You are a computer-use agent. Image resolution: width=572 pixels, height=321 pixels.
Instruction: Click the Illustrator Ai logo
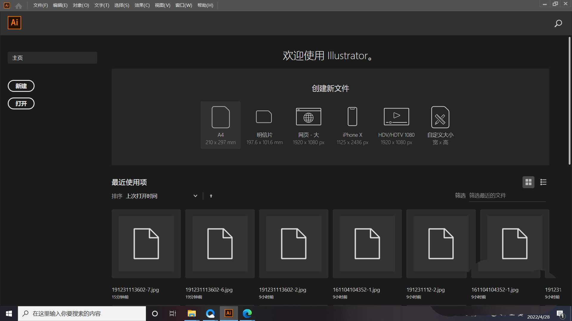[14, 23]
